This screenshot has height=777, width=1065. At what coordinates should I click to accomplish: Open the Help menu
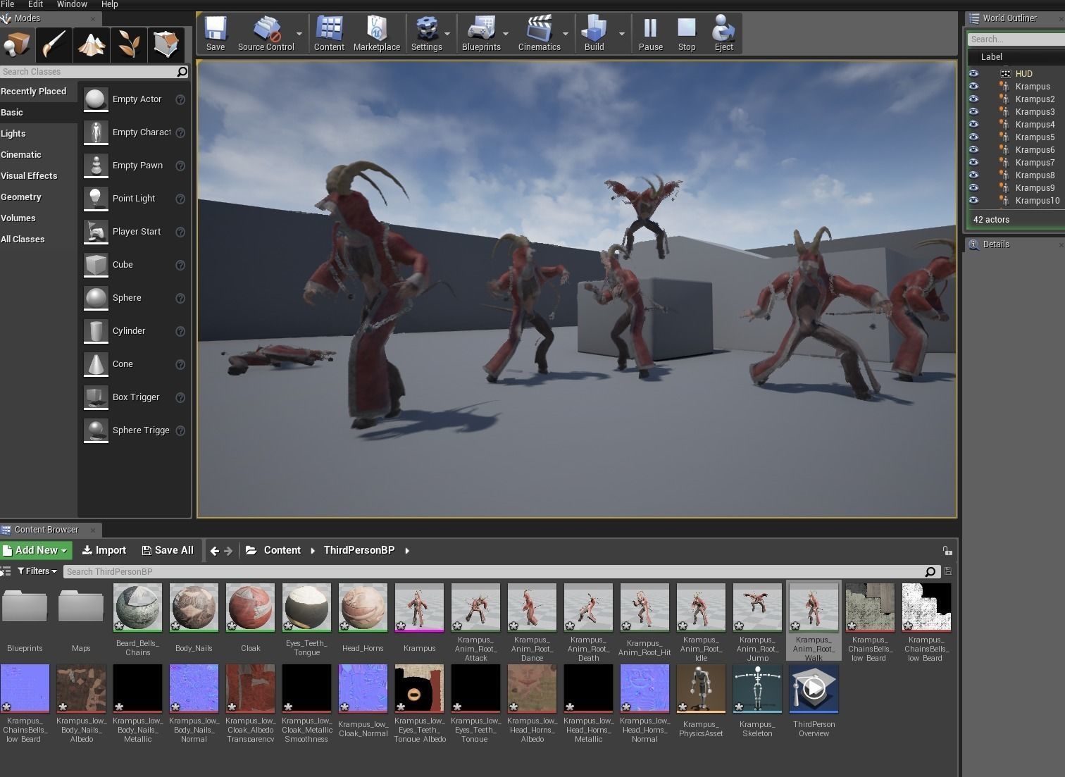coord(110,4)
